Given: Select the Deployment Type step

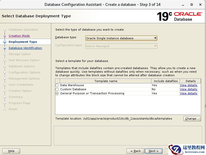Looking at the screenshot, I should click(23, 42).
